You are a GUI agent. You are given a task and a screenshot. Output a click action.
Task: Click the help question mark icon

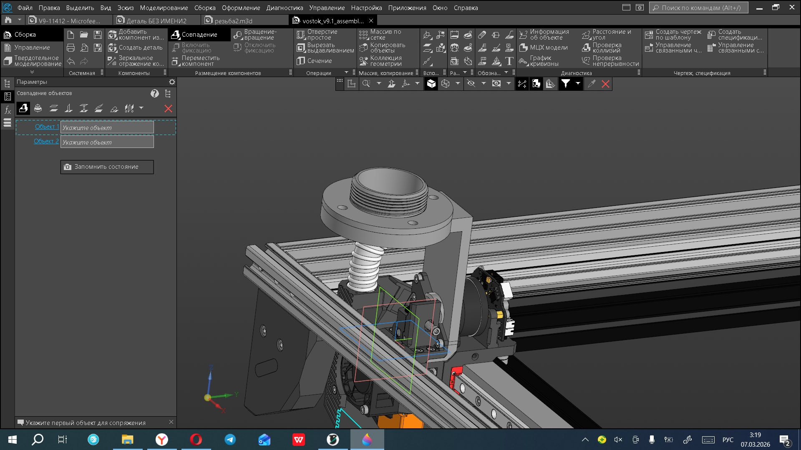coord(155,94)
